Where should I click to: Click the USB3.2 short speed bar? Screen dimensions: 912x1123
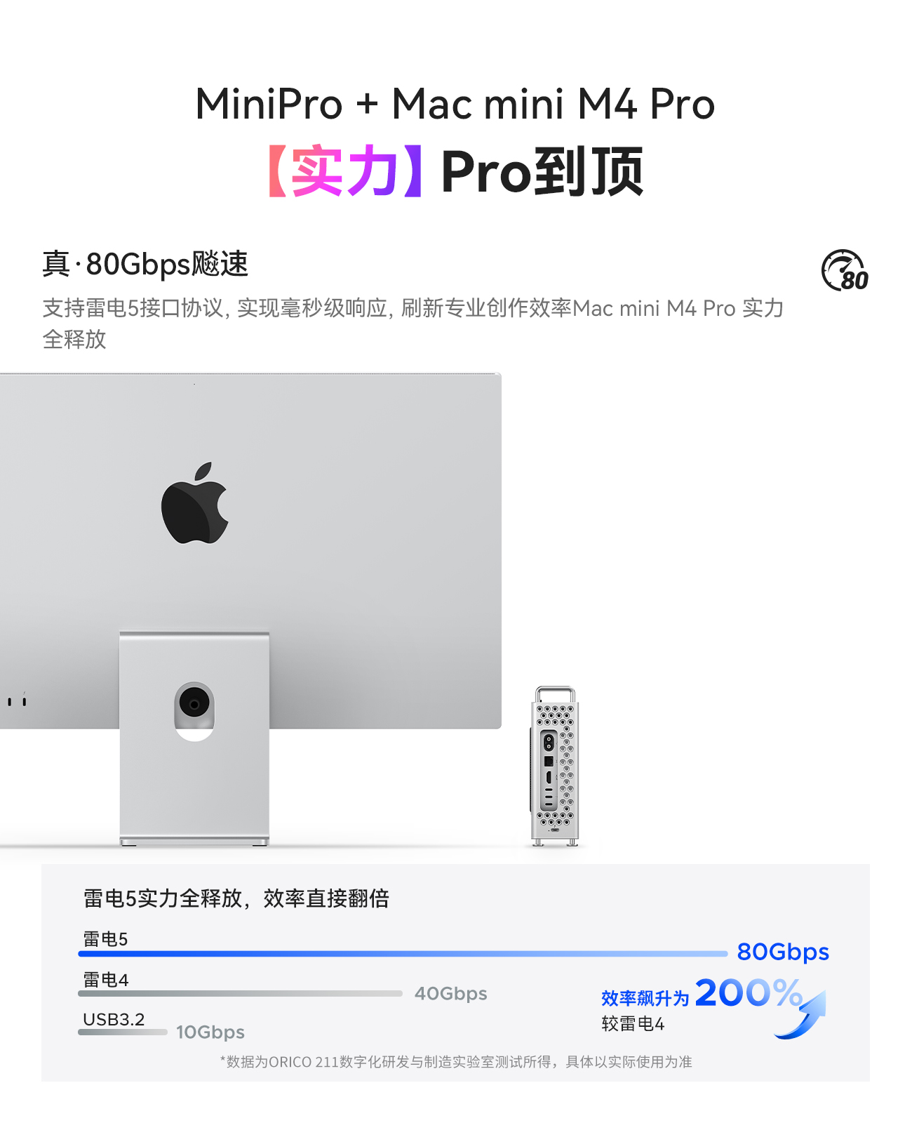pos(123,1032)
